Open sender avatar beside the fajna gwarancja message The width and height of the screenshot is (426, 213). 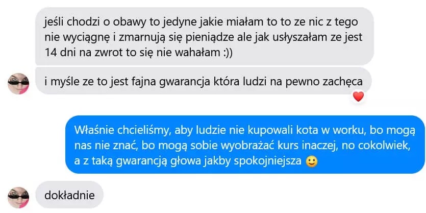click(x=18, y=83)
